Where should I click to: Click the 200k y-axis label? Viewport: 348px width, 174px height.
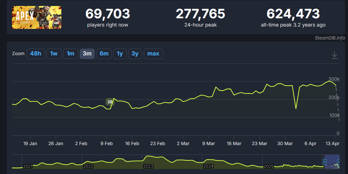[334, 98]
